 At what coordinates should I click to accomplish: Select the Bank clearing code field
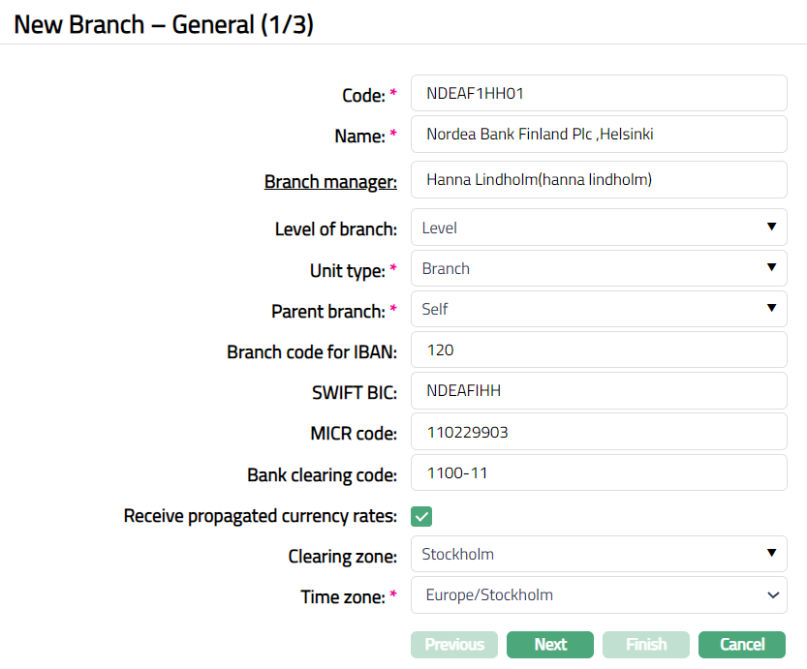(x=599, y=473)
